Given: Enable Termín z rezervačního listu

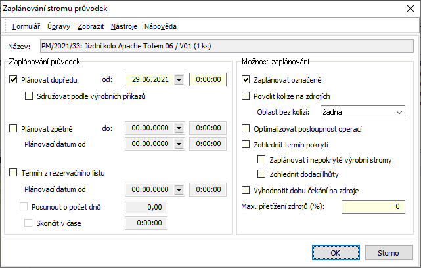Looking at the screenshot, I should [x=14, y=173].
